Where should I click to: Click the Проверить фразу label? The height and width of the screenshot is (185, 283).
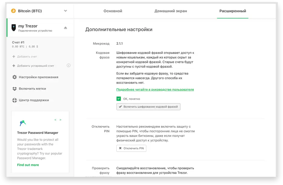(101, 170)
